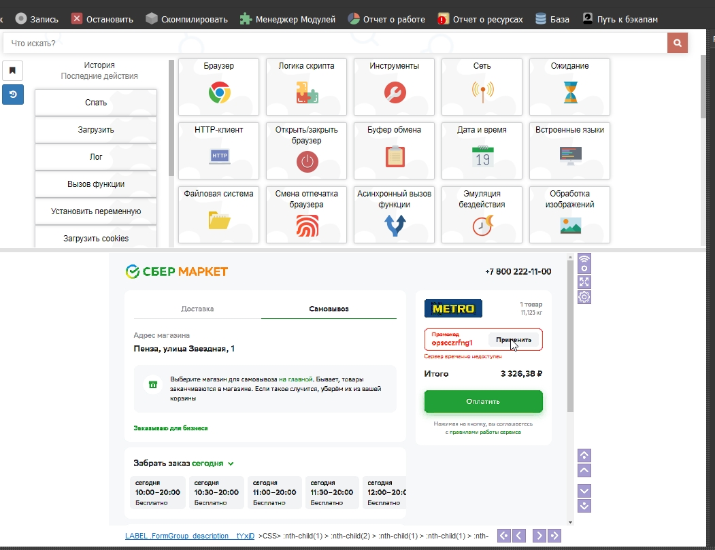
Task: Open Эмуляция бездействия category
Action: pos(482,214)
